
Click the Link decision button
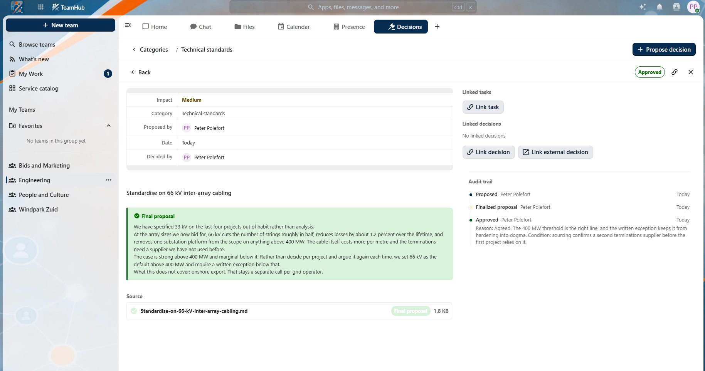point(488,152)
